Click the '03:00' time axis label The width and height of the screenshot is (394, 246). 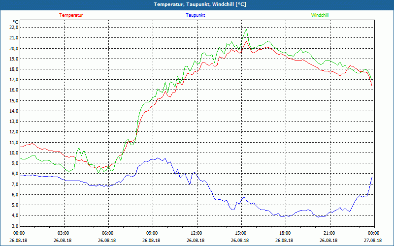tap(63, 233)
